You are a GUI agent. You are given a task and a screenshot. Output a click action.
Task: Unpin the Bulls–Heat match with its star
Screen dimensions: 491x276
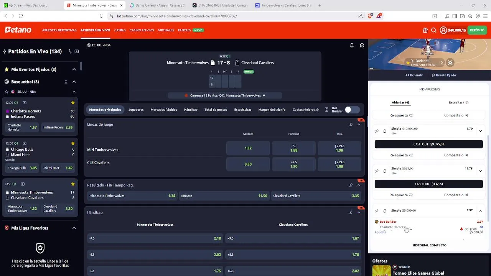point(73,143)
